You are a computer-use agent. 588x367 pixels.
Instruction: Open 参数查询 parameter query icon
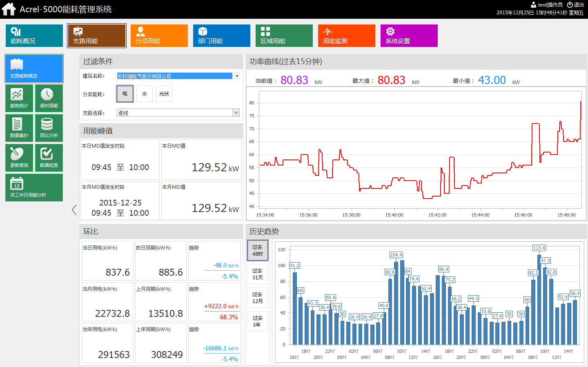tap(19, 157)
